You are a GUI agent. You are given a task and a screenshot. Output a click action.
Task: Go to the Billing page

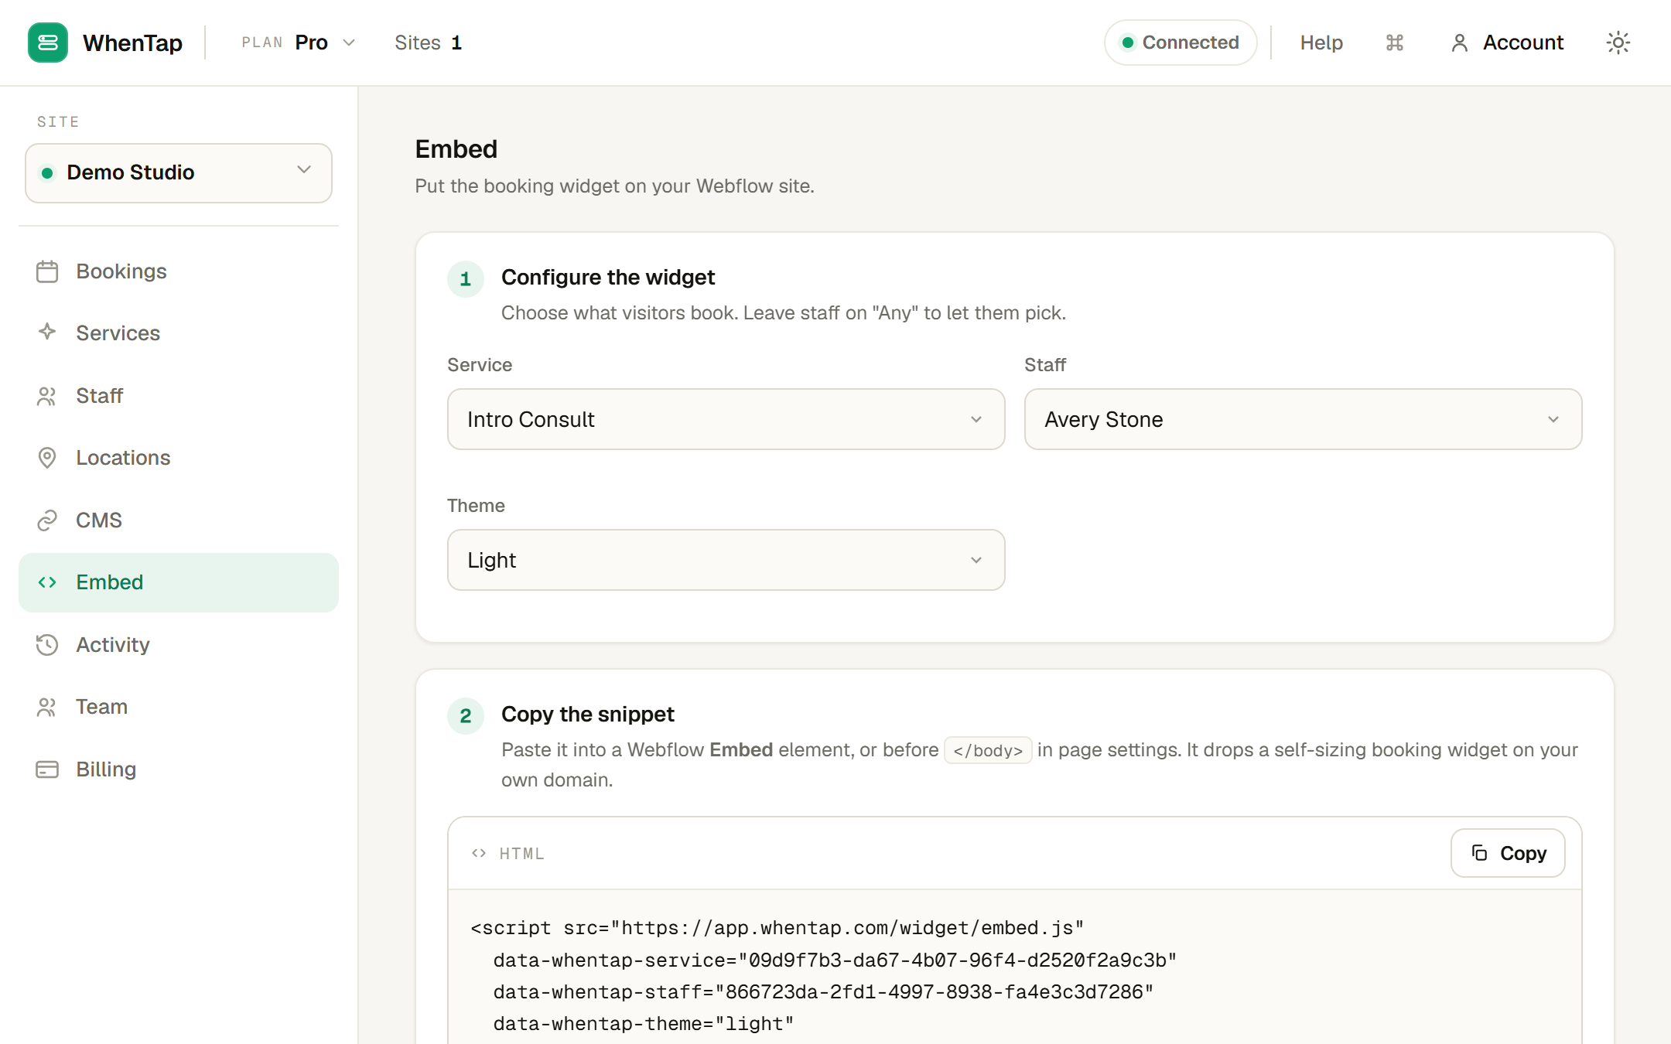(179, 769)
